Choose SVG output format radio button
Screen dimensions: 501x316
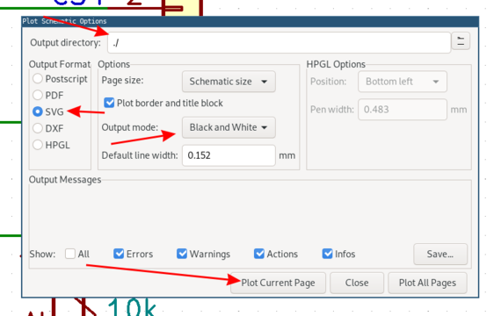click(x=38, y=111)
